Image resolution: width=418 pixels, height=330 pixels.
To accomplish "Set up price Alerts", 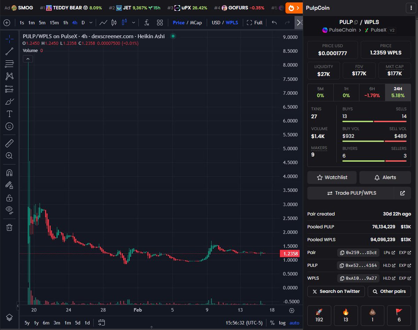I will [x=385, y=177].
